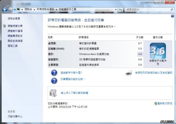Click 磁碟資料傳送速率 text
Image resolution: width=176 pixels, height=124 pixels.
(x=89, y=65)
